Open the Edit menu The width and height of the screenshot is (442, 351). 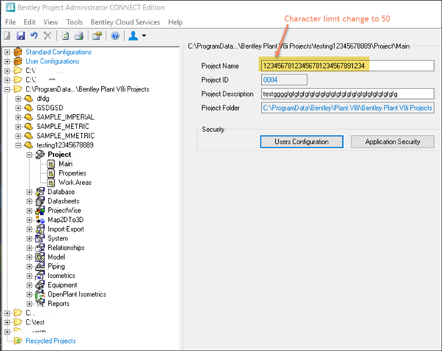coord(30,22)
